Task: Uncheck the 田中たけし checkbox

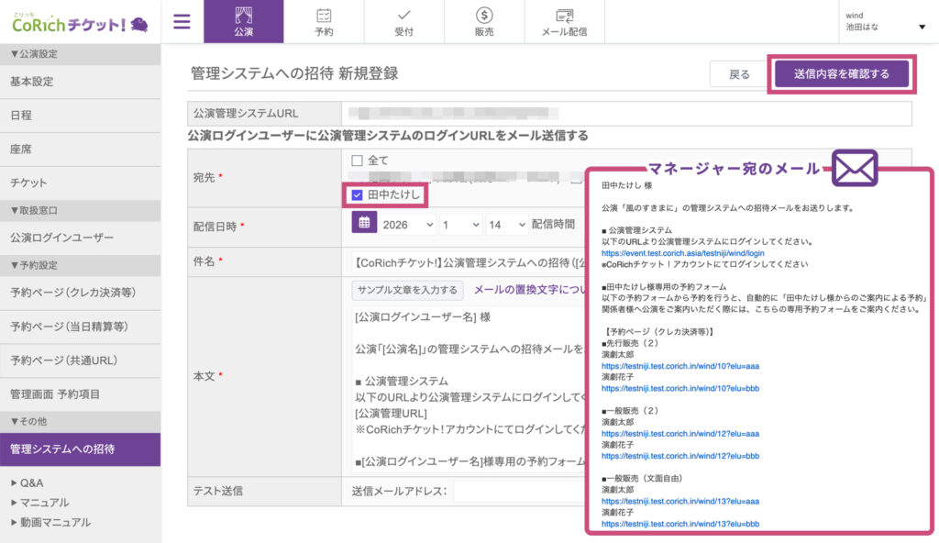Action: click(358, 194)
